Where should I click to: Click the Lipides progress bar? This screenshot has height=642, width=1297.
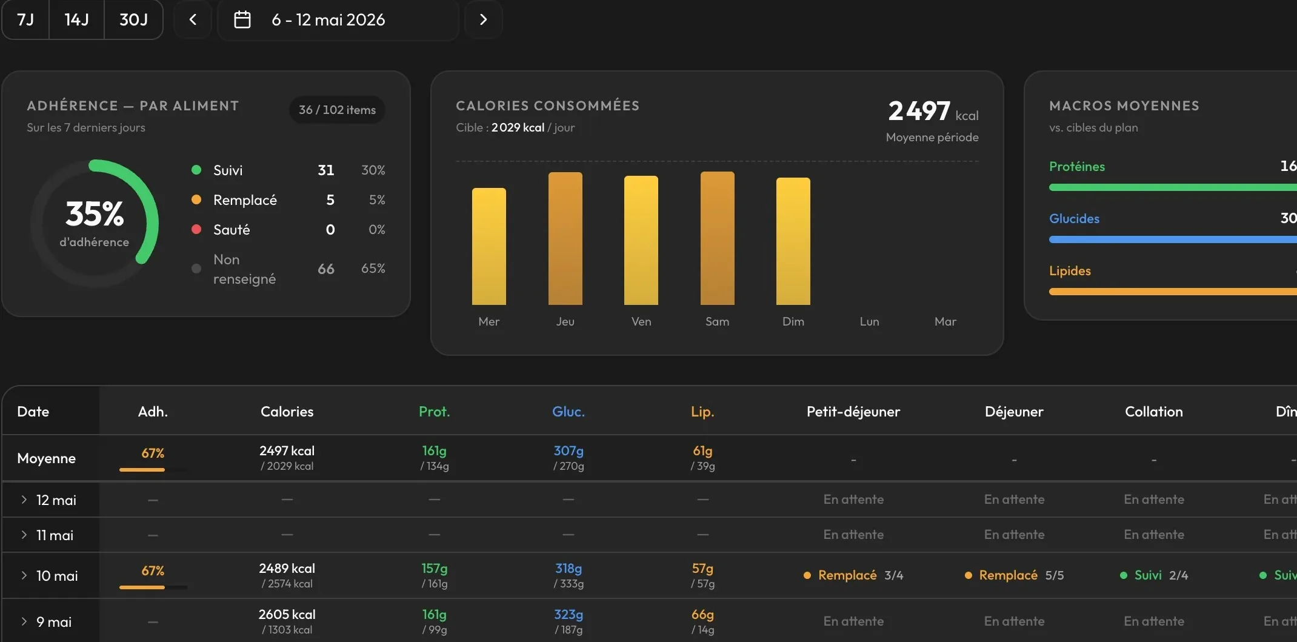tap(1173, 292)
